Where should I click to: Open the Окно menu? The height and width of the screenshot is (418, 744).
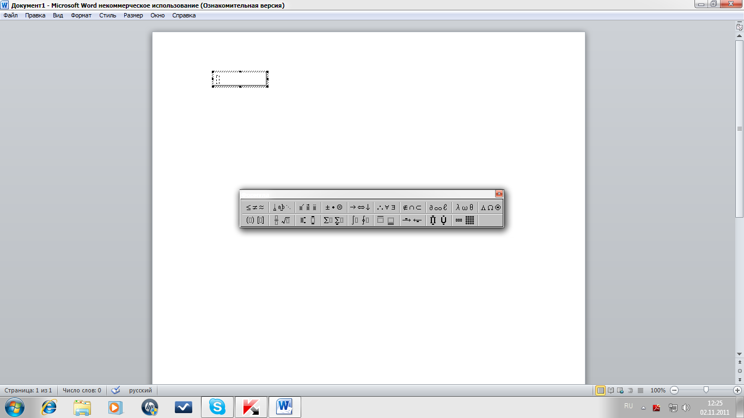tap(157, 15)
